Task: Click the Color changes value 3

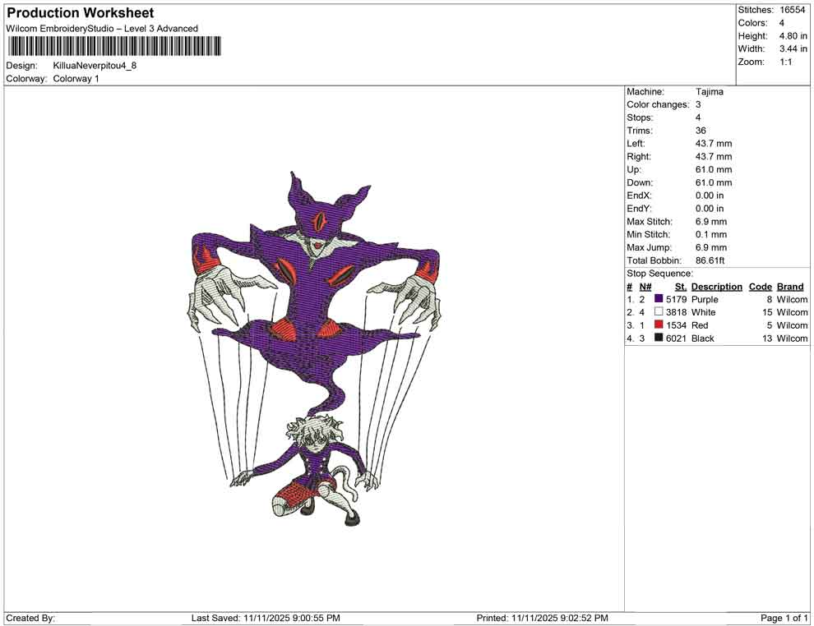Action: pos(698,105)
